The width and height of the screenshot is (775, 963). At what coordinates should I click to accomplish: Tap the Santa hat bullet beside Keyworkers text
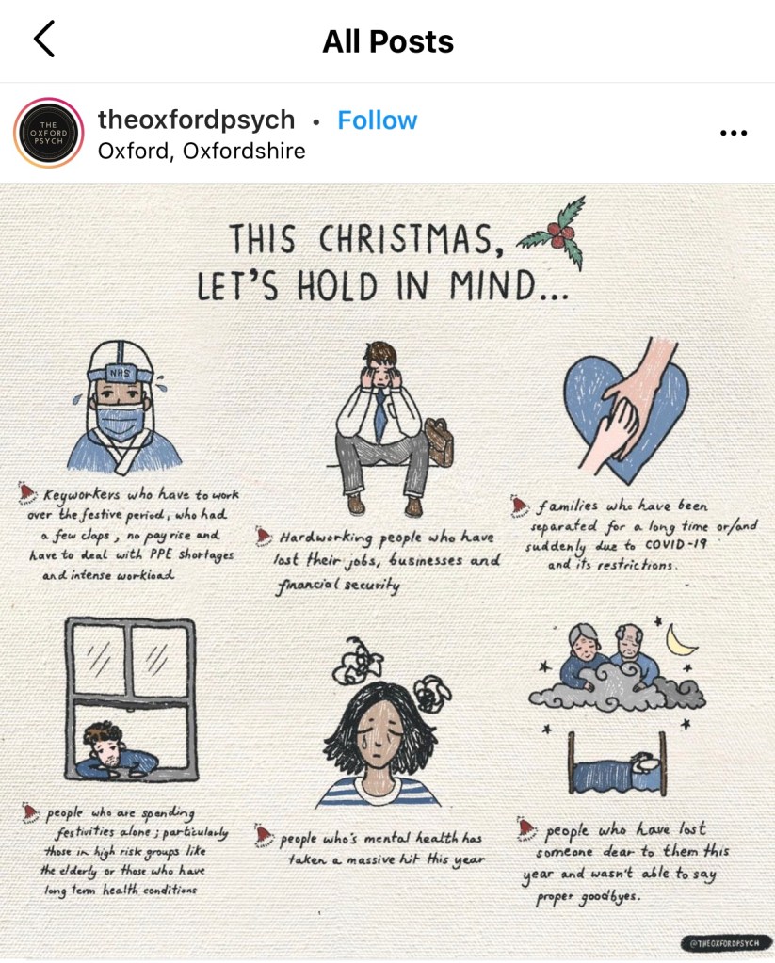point(26,492)
